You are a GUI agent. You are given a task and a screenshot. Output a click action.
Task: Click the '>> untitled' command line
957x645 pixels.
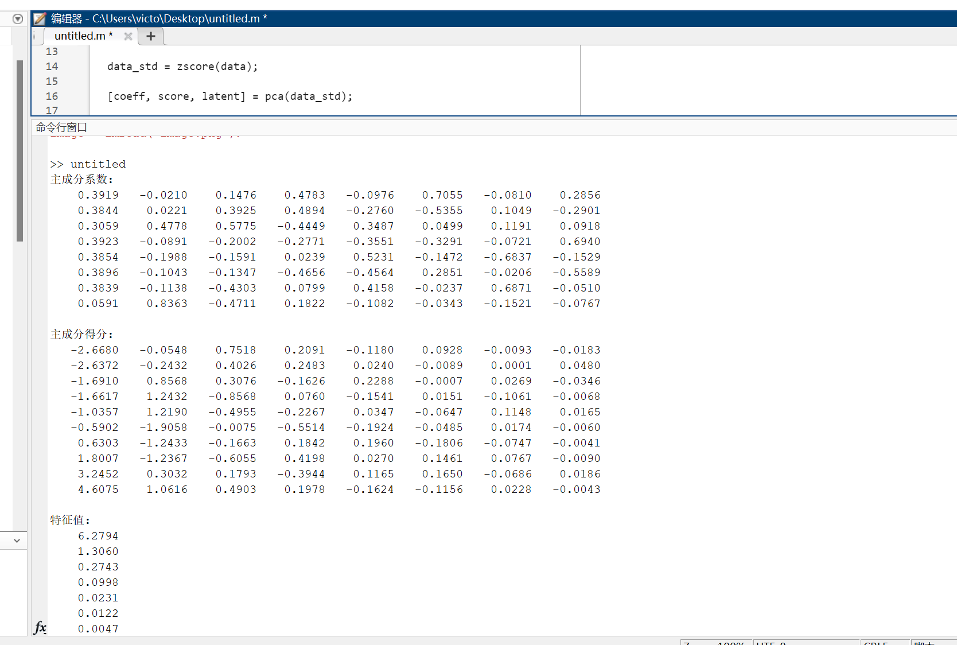coord(88,164)
